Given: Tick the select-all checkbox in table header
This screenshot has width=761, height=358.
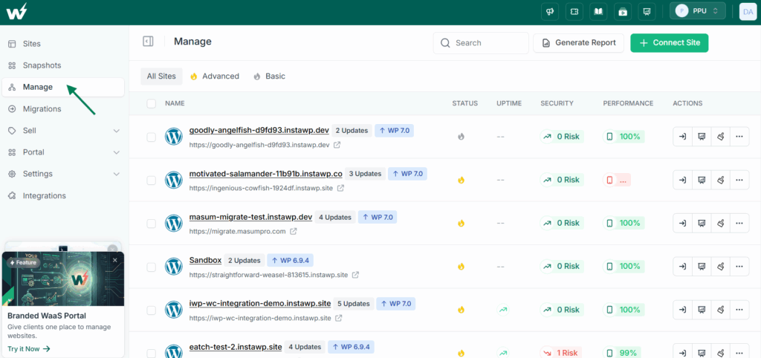Looking at the screenshot, I should pos(152,103).
